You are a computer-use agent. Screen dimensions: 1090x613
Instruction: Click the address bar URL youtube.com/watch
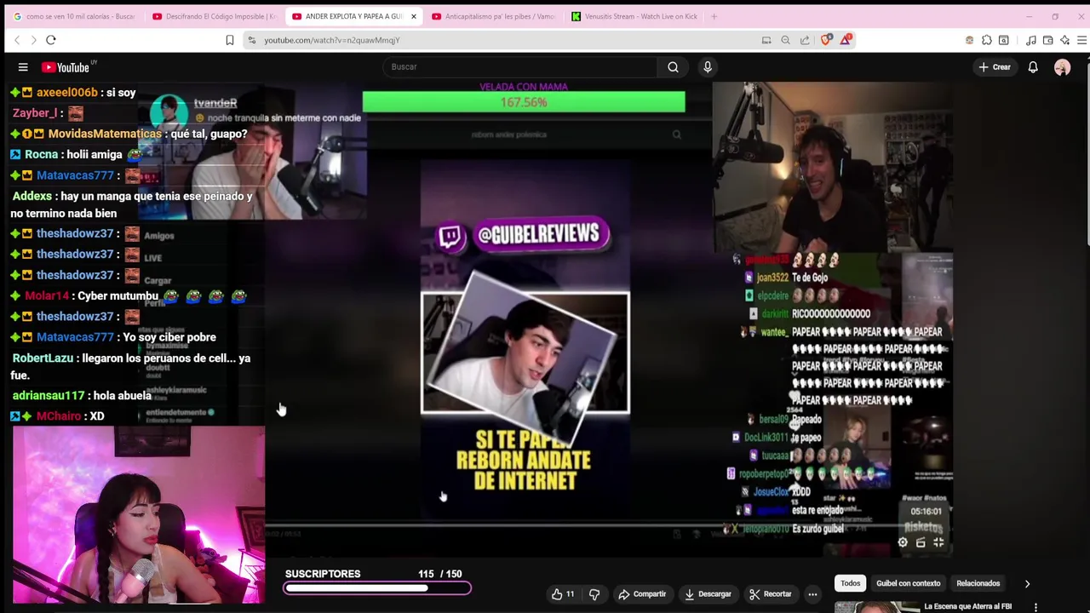point(332,40)
